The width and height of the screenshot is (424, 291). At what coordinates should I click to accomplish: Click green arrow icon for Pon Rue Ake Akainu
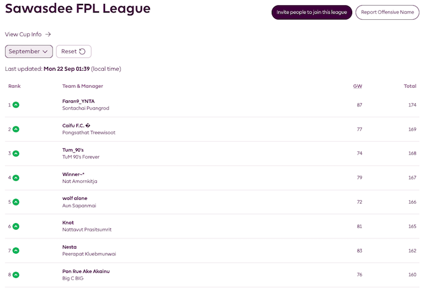pyautogui.click(x=16, y=275)
